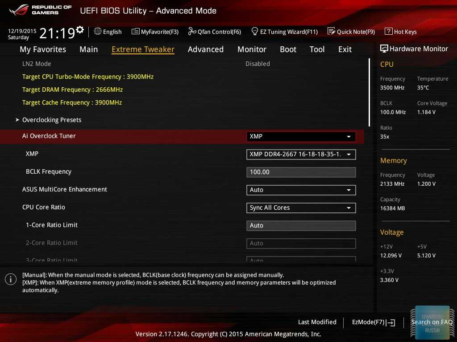Open MyFavorite(F3) folder icon
Image resolution: width=457 pixels, height=342 pixels.
coord(136,31)
